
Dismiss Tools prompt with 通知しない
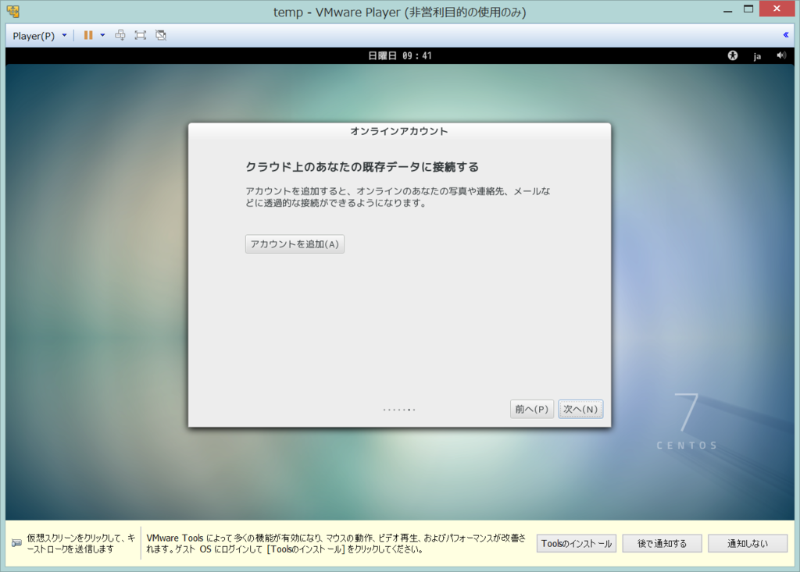coord(747,543)
